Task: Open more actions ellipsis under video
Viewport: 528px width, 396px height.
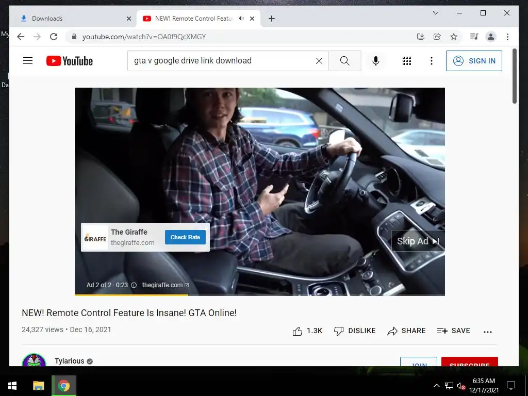Action: coord(488,332)
